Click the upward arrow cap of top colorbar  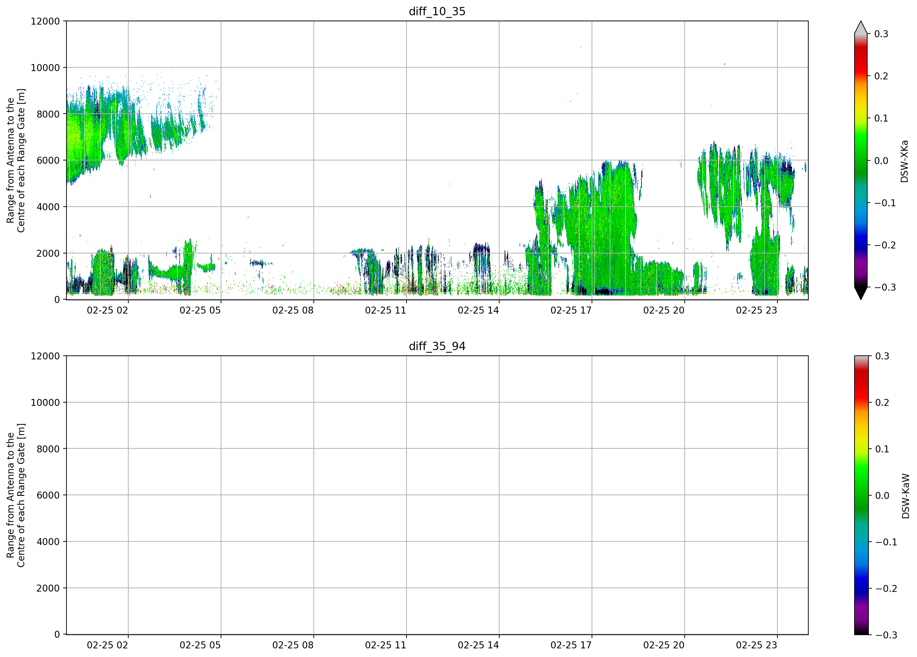point(861,27)
